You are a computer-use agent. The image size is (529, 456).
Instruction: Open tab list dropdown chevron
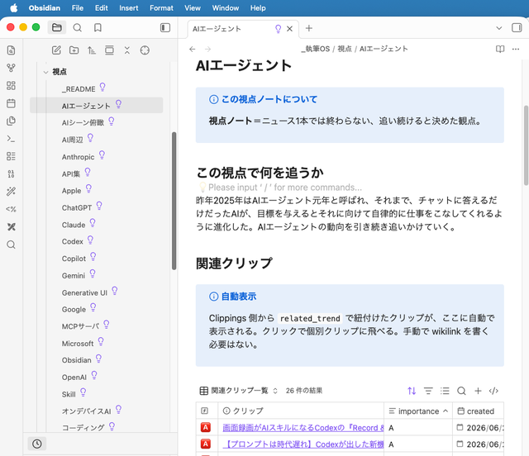tap(499, 28)
